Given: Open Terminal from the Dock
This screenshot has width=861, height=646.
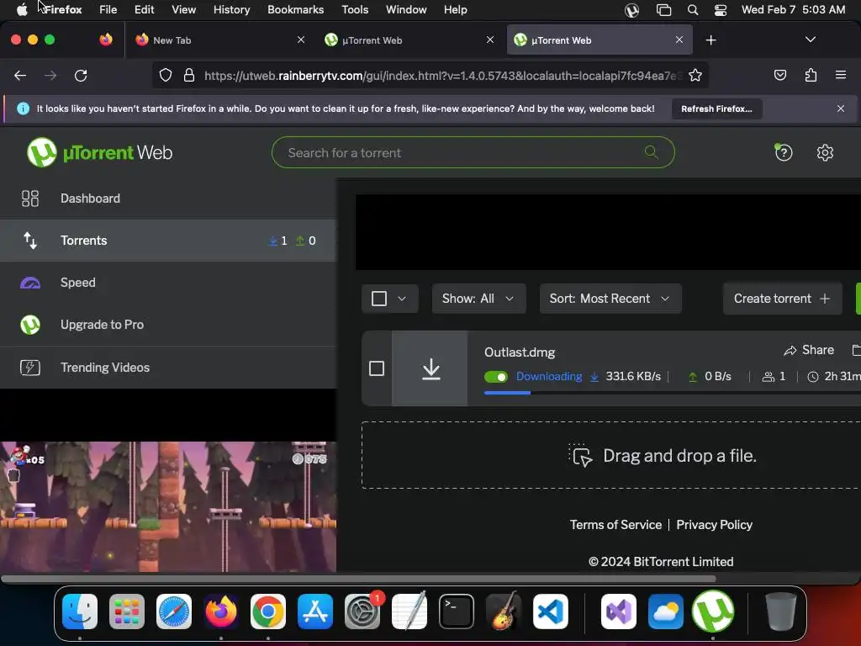Looking at the screenshot, I should [x=457, y=612].
